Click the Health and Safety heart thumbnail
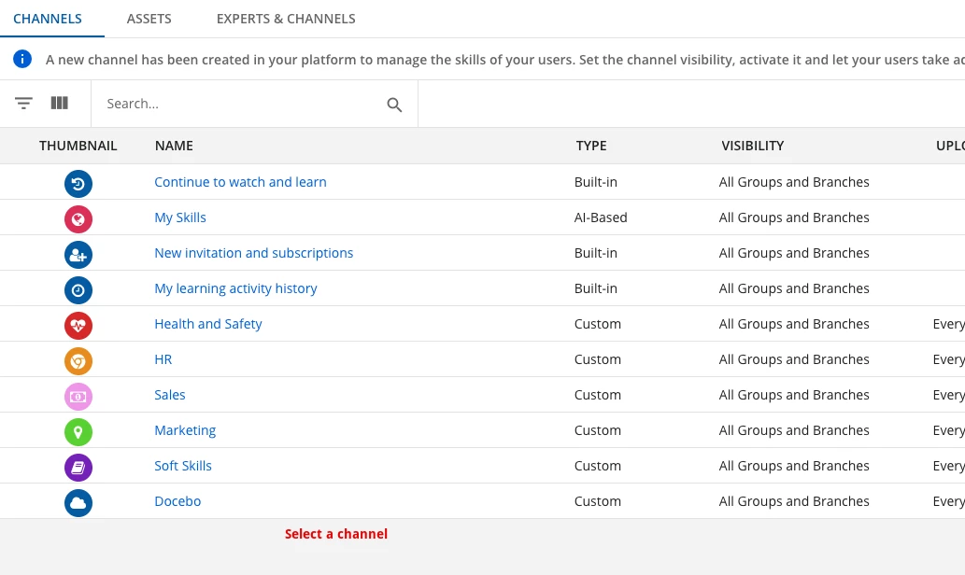965x575 pixels. (x=78, y=326)
